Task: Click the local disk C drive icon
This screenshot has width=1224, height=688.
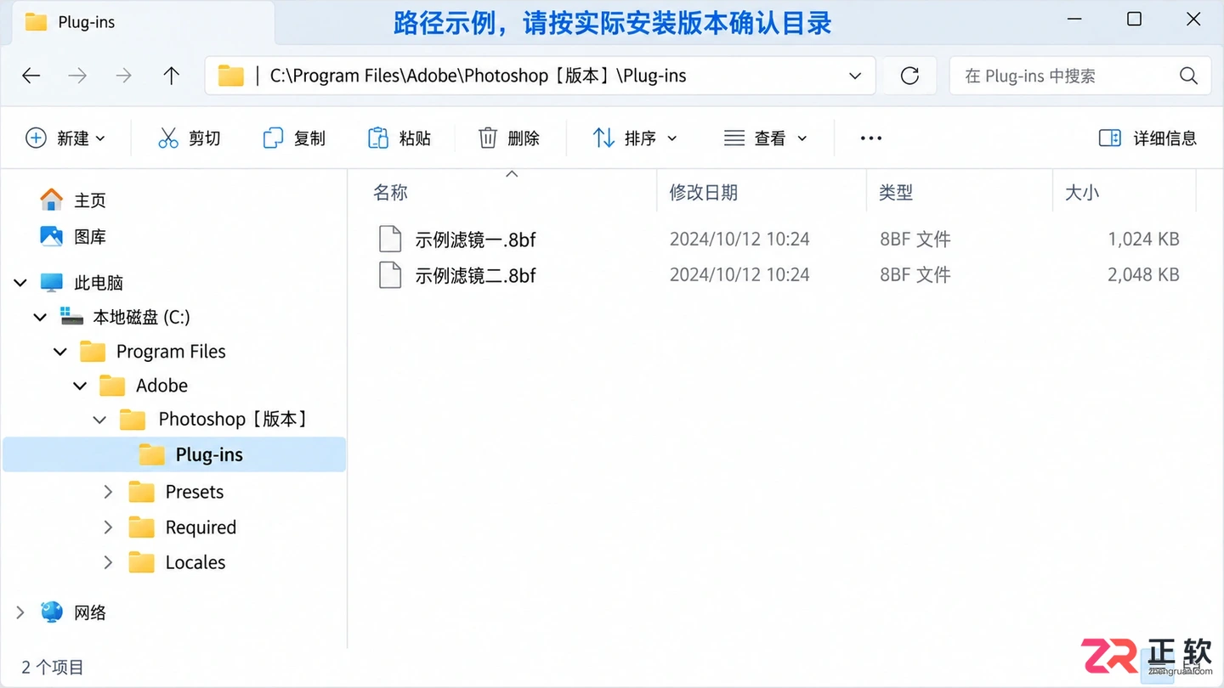Action: coord(72,316)
